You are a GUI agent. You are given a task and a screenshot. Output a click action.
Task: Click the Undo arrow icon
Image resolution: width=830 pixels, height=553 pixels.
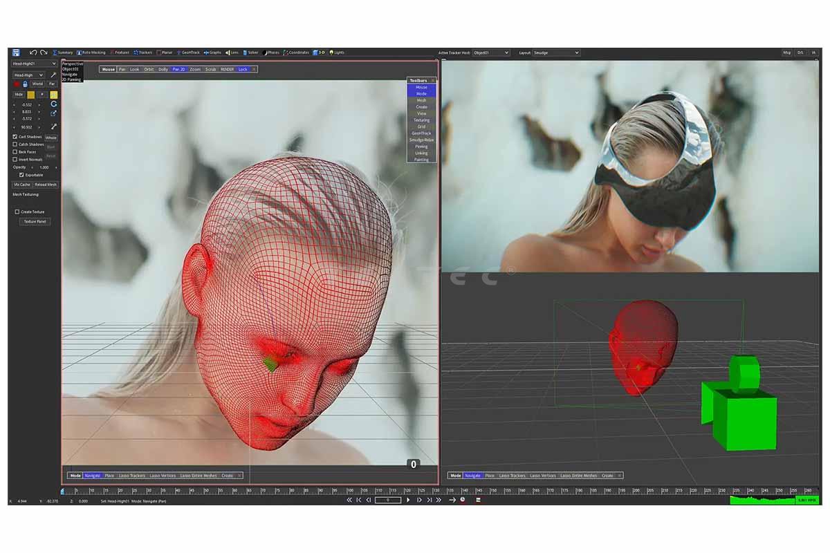click(x=33, y=53)
